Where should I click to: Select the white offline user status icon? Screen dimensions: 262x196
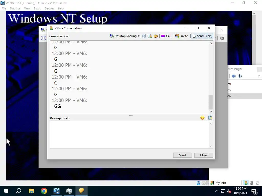point(257,183)
